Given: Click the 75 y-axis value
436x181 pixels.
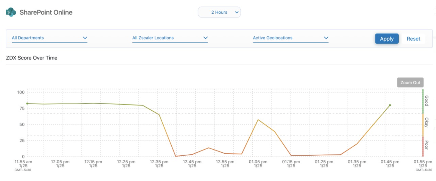Looking at the screenshot, I should point(22,108).
